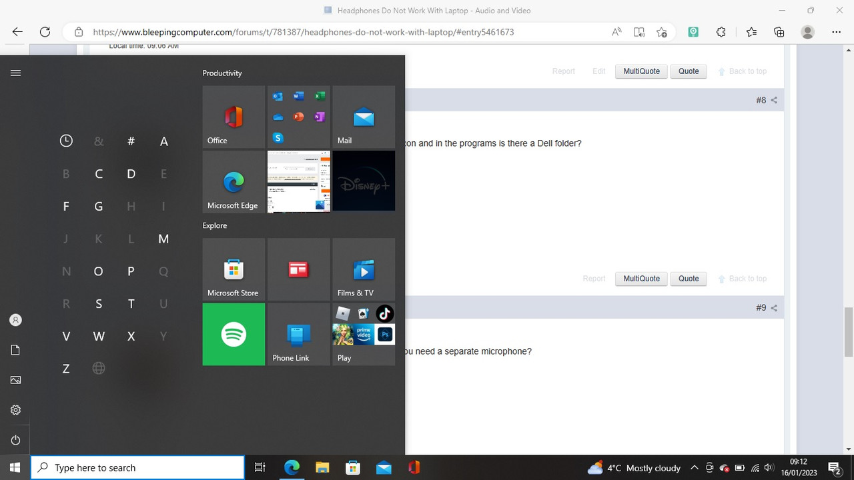Open the Microsoft Store tile

pos(234,269)
